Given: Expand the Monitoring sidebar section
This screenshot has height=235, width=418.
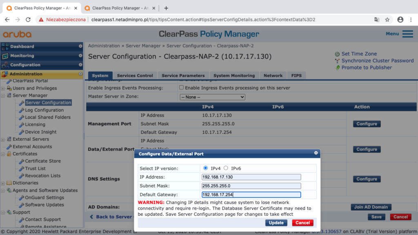Looking at the screenshot, I should (80, 55).
